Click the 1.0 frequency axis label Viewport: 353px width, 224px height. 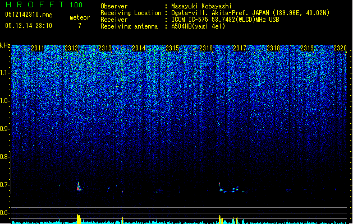coord(5,101)
